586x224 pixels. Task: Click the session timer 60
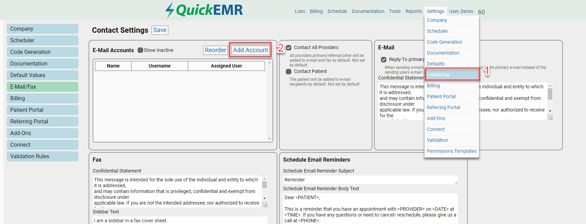click(481, 12)
